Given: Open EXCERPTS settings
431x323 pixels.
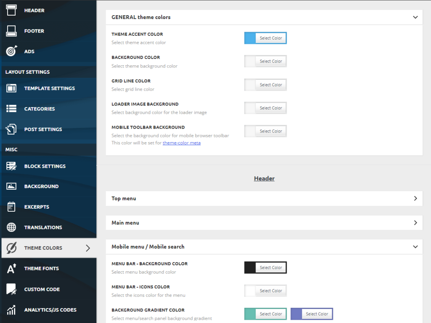Looking at the screenshot, I should pos(49,207).
